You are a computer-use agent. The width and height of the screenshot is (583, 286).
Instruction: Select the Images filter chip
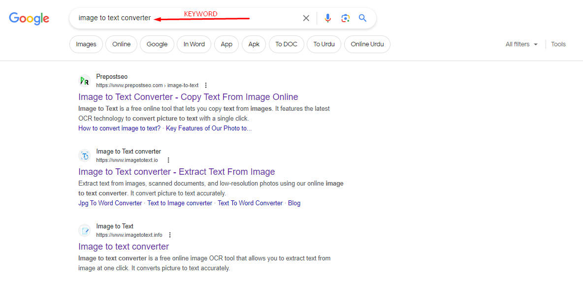86,44
